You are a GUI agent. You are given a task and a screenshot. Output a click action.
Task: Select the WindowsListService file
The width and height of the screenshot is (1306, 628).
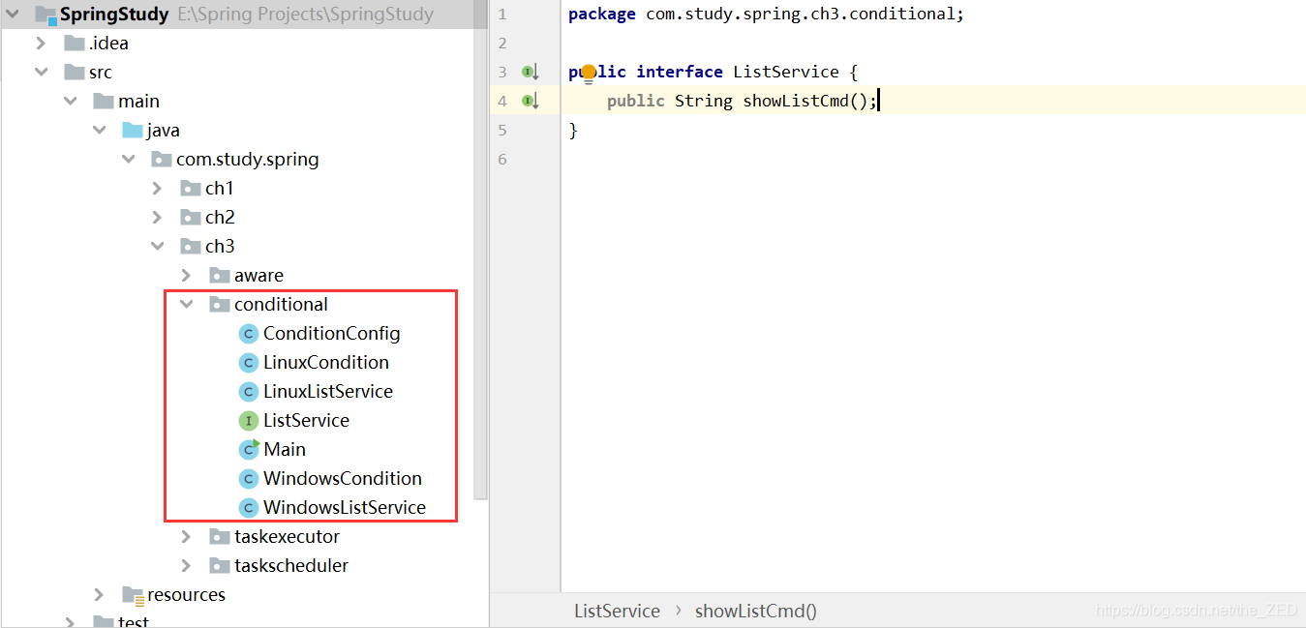coord(345,507)
